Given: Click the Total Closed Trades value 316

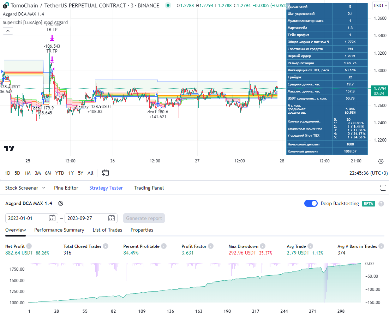Looking at the screenshot, I should [67, 253].
